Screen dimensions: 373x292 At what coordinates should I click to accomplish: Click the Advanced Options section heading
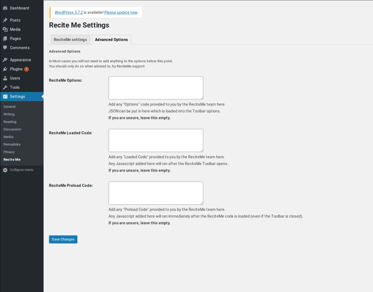(x=65, y=52)
